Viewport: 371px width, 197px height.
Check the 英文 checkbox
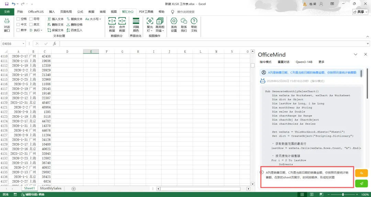31,25
